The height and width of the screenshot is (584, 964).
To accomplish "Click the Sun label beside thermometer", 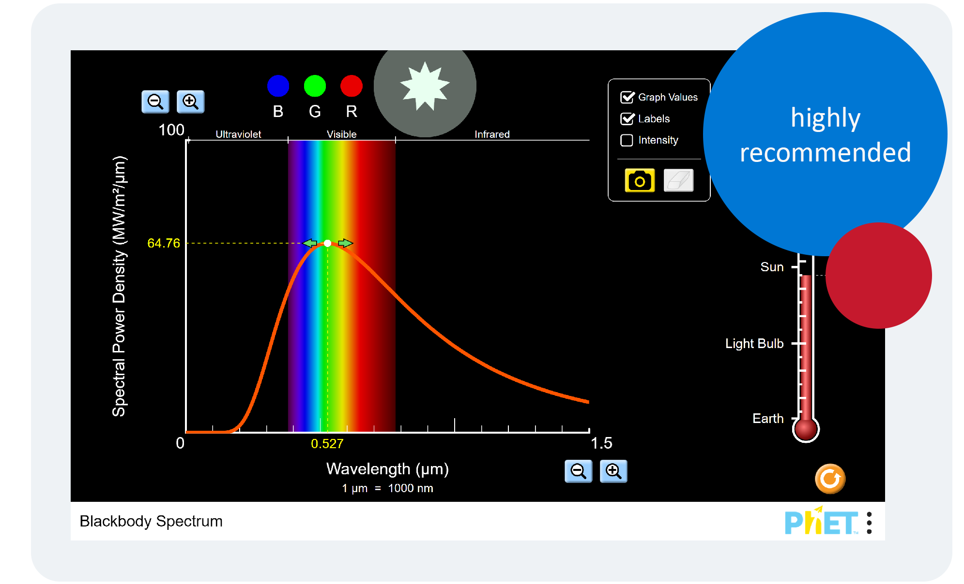I will (x=772, y=267).
